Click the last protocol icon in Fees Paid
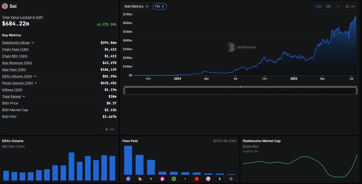This screenshot has height=184, width=362. coord(231,179)
